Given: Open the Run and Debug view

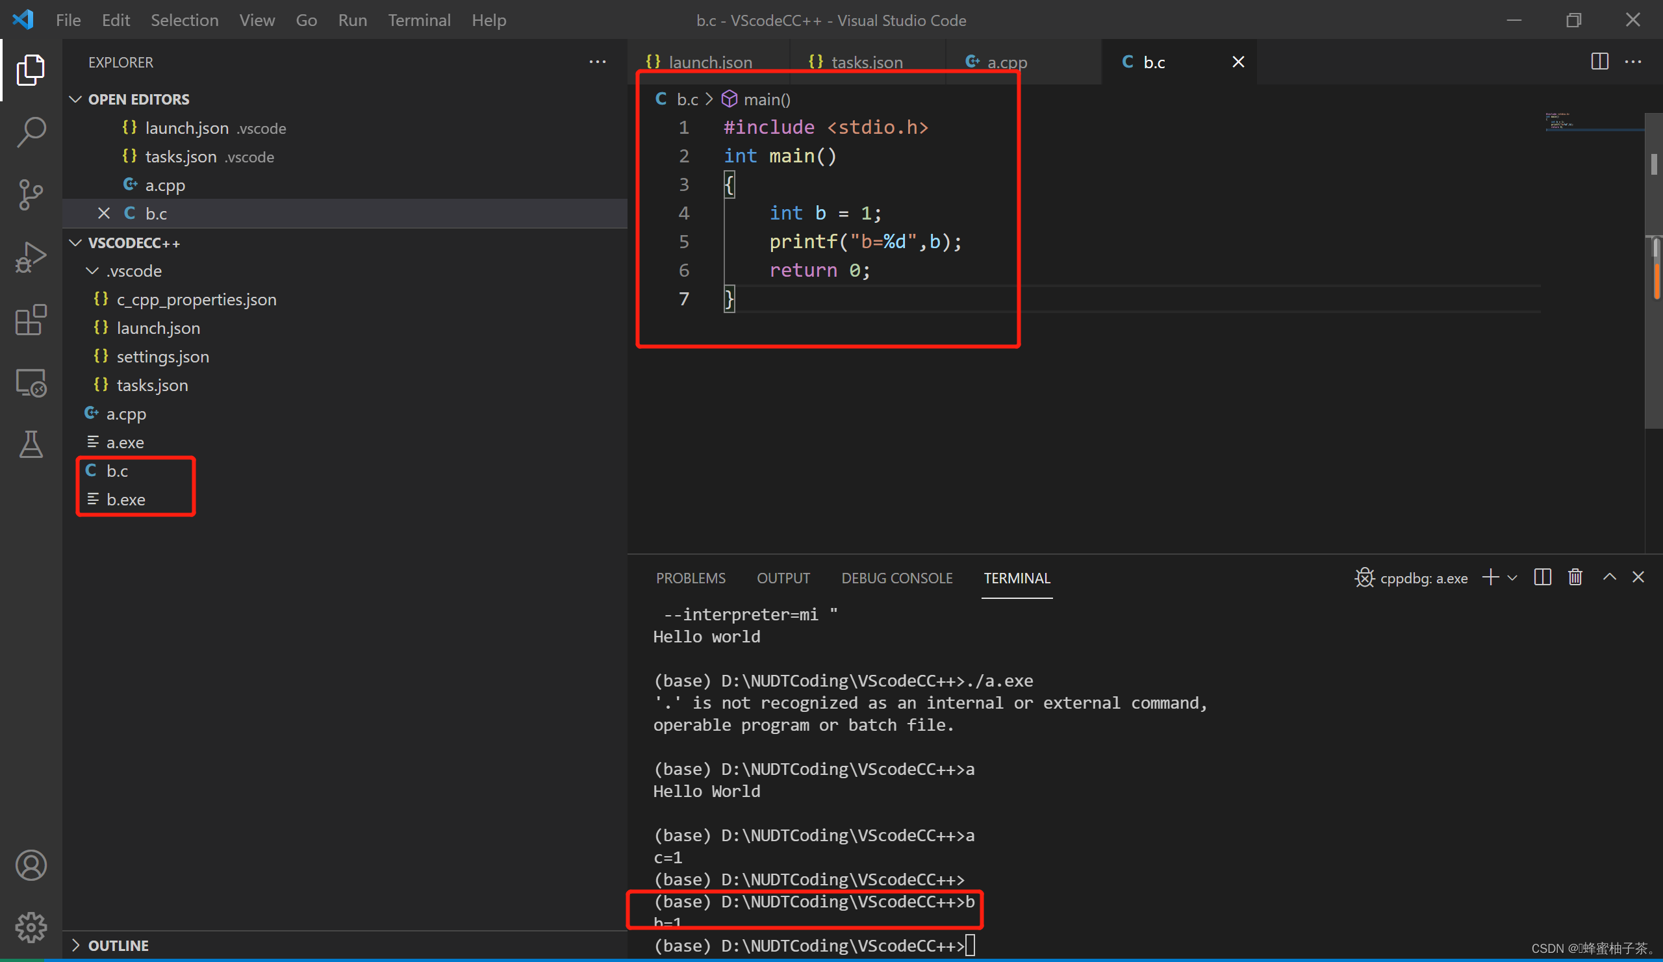Looking at the screenshot, I should [x=31, y=257].
